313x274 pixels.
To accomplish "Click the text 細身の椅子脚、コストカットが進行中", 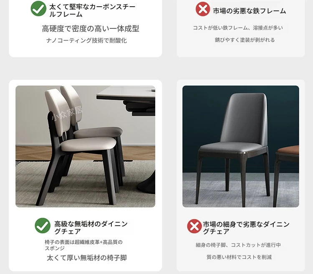I will [x=238, y=245].
